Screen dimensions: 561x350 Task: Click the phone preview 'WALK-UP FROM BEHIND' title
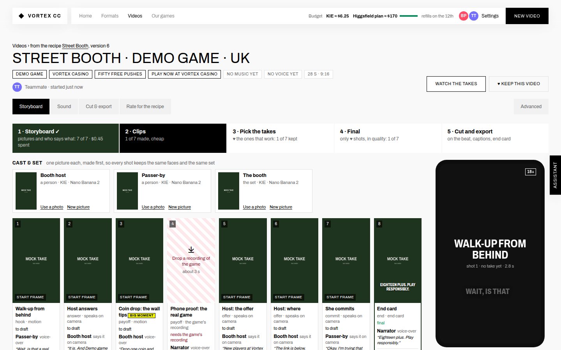(x=490, y=249)
